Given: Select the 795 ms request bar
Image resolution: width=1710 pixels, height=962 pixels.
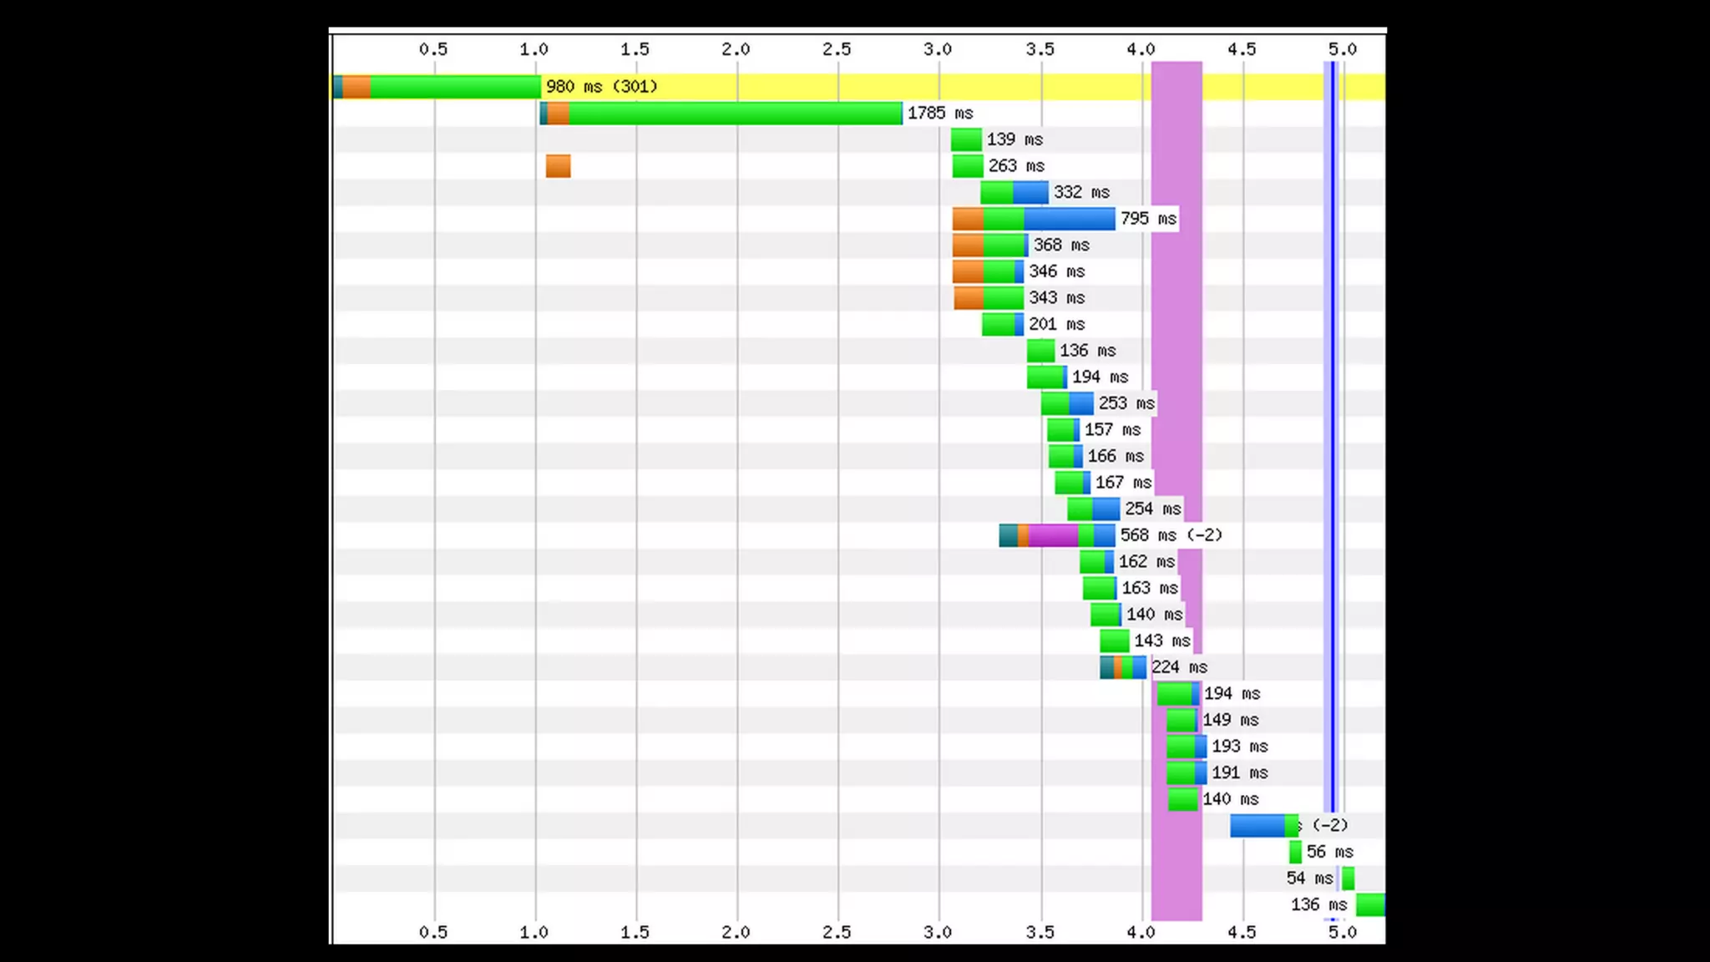Looking at the screenshot, I should pos(1034,219).
